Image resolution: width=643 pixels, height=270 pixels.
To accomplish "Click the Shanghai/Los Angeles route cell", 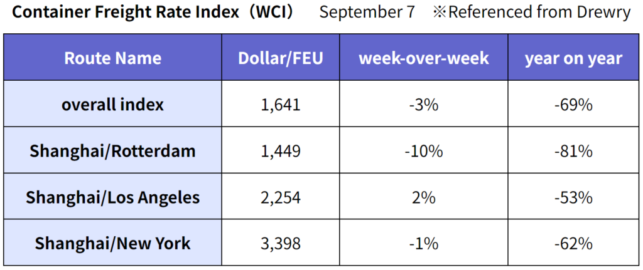I will coord(113,197).
